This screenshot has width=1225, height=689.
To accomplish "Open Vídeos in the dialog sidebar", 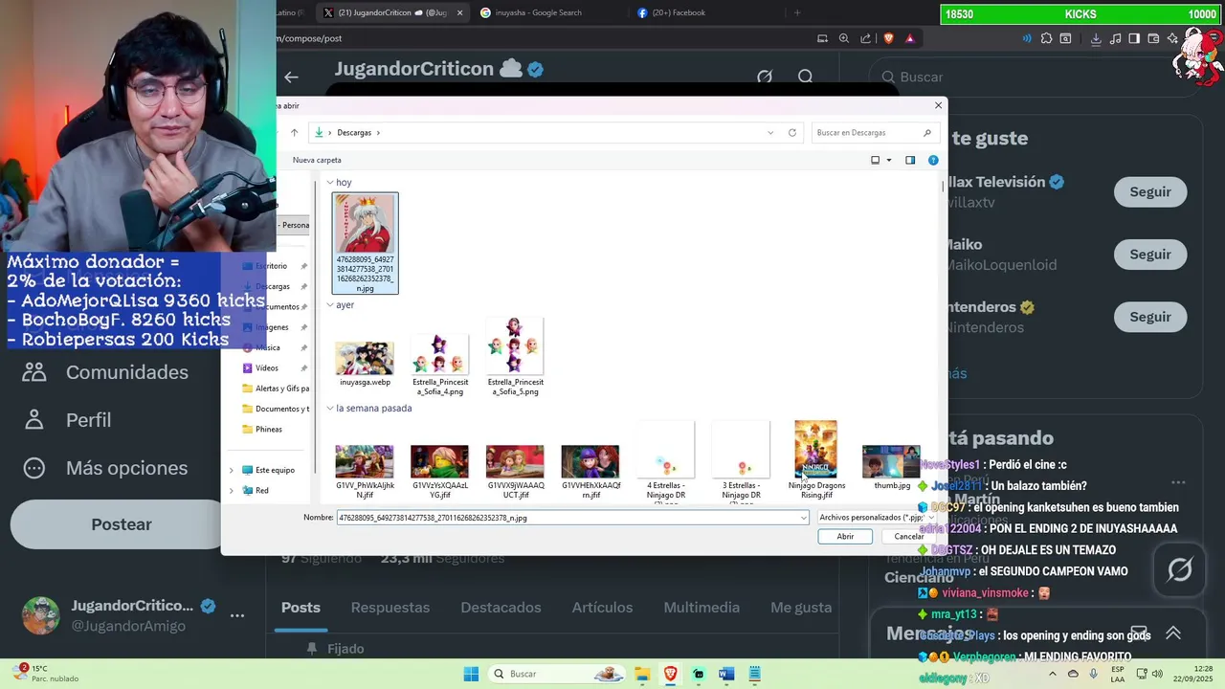I will pos(267,368).
